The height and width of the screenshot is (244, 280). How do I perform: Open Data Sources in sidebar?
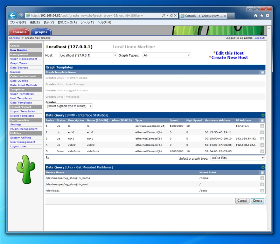pyautogui.click(x=19, y=68)
